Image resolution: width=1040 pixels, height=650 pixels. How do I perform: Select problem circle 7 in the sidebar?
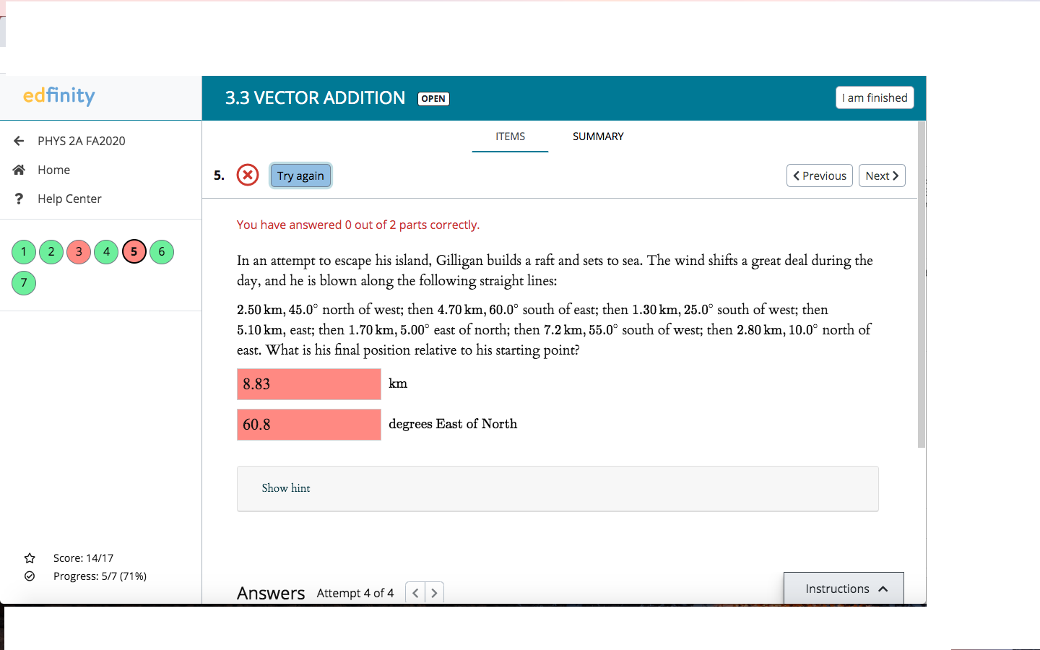(x=23, y=283)
